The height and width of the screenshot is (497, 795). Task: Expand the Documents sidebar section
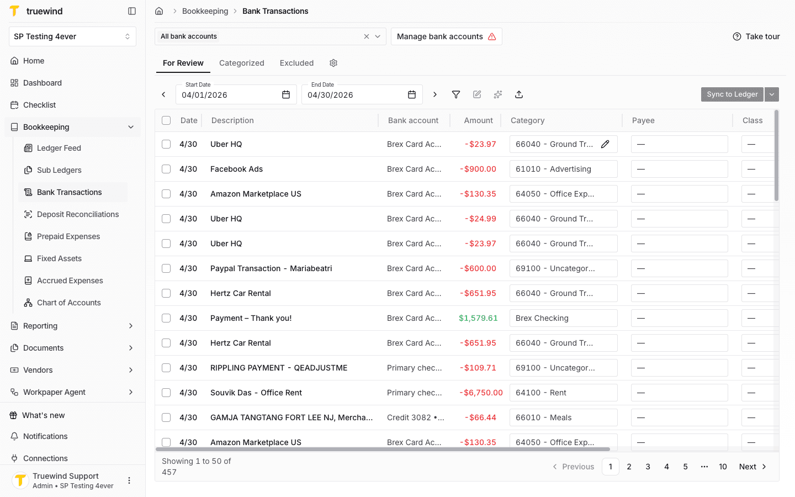coord(131,348)
